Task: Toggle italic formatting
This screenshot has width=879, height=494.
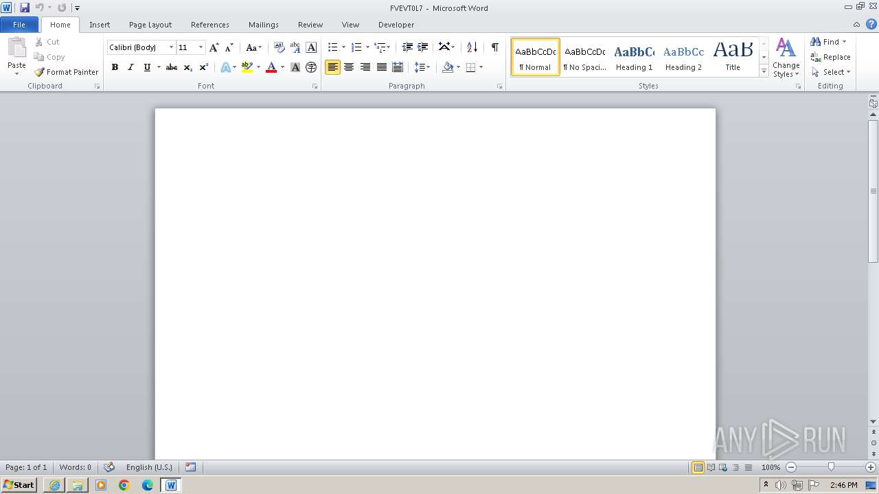Action: click(130, 67)
